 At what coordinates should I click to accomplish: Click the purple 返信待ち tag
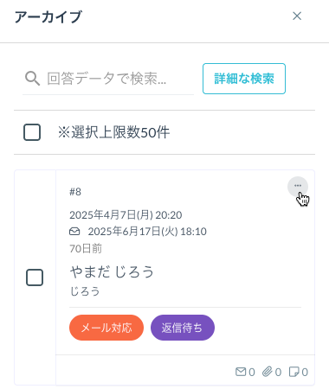click(183, 328)
